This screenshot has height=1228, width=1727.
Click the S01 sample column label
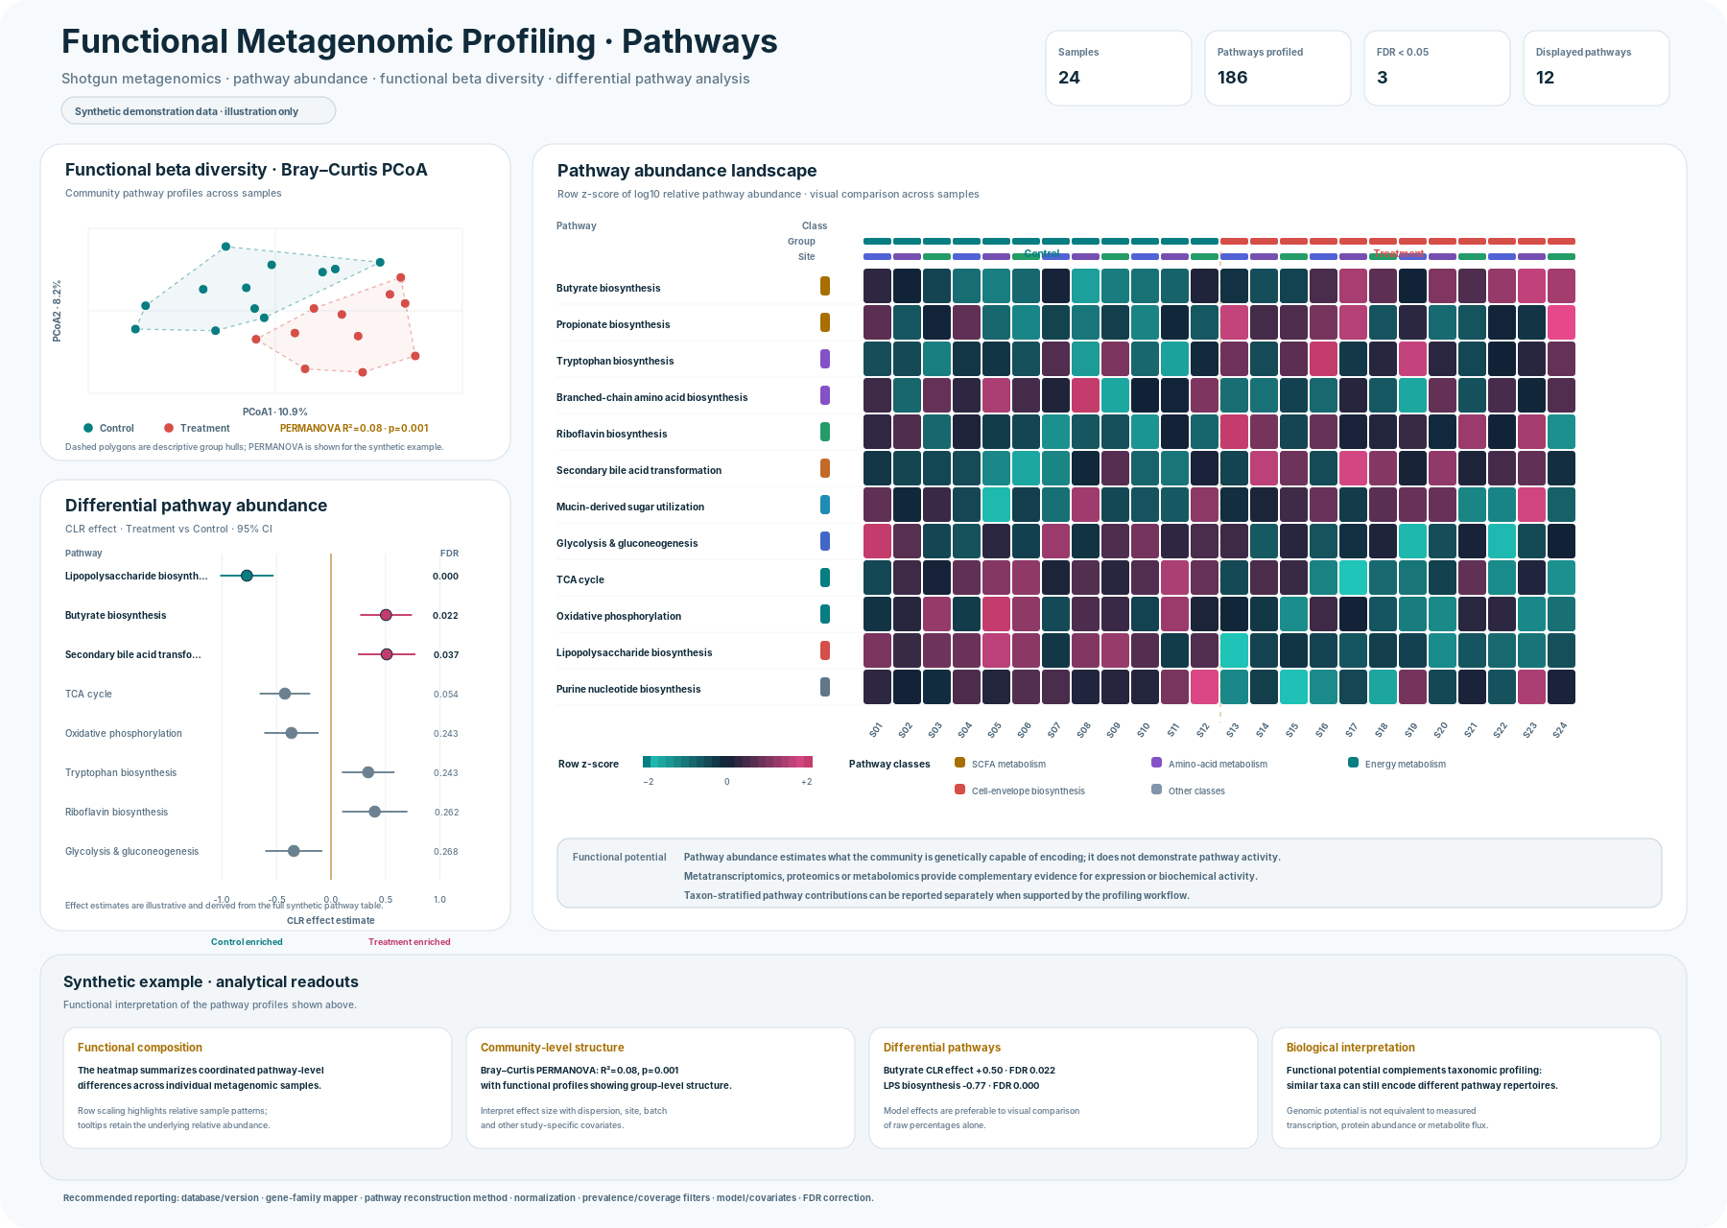(876, 730)
